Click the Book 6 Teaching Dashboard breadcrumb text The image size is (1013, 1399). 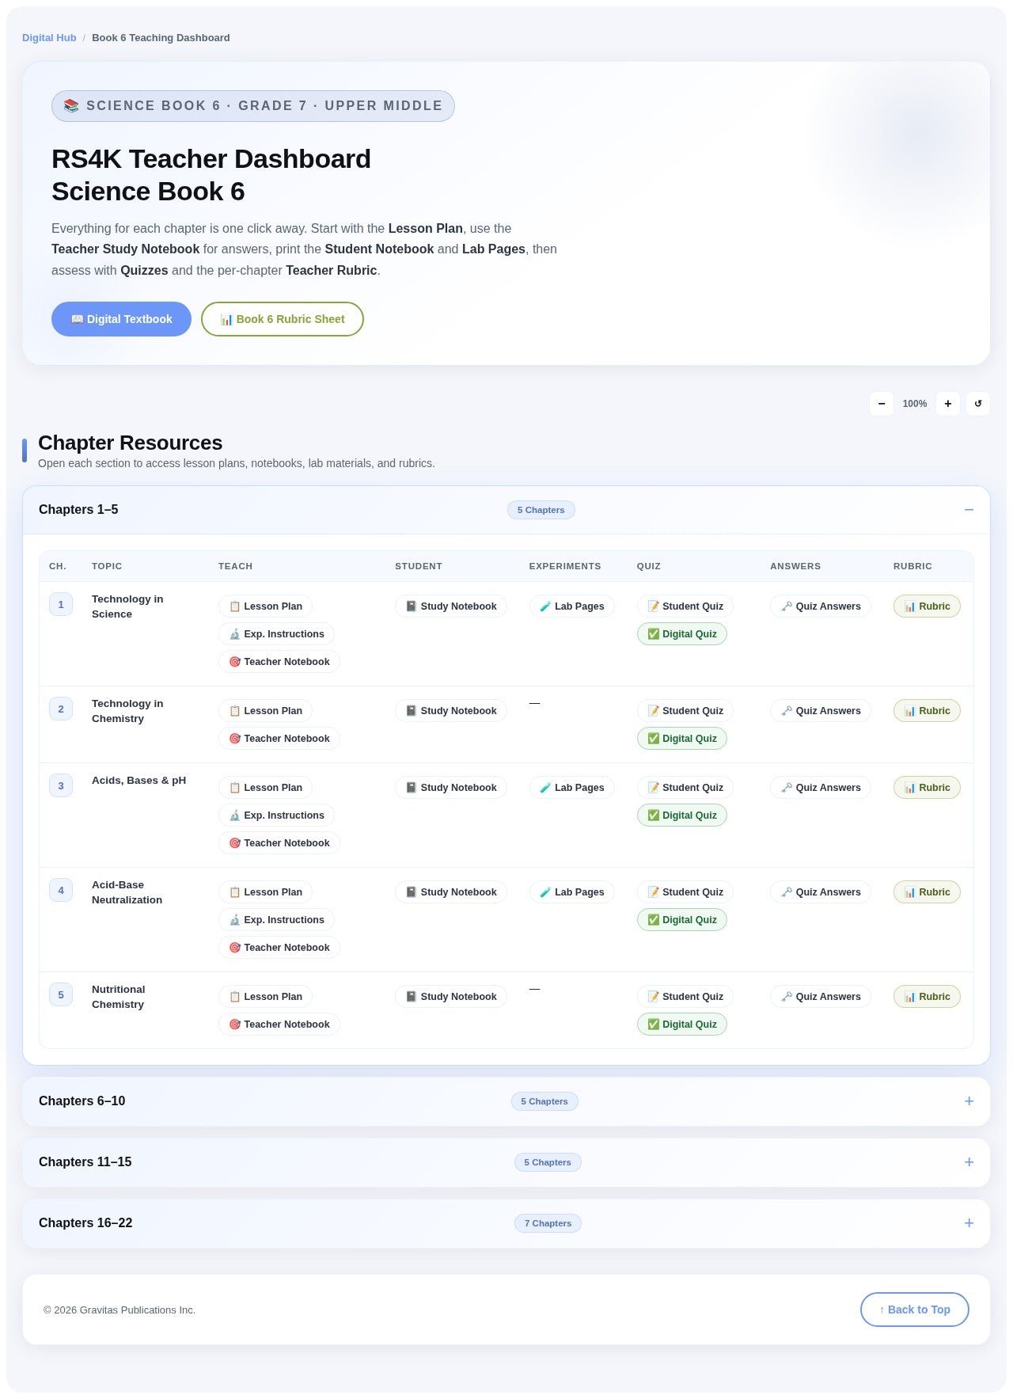coord(161,38)
